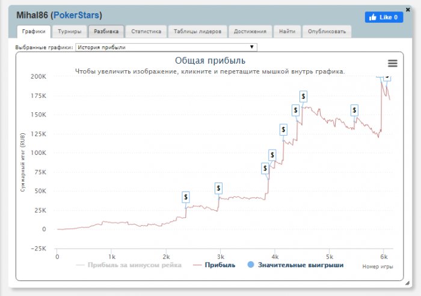Image resolution: width=421 pixels, height=296 pixels.
Task: Close the Mihal86 popup window
Action: (408, 10)
